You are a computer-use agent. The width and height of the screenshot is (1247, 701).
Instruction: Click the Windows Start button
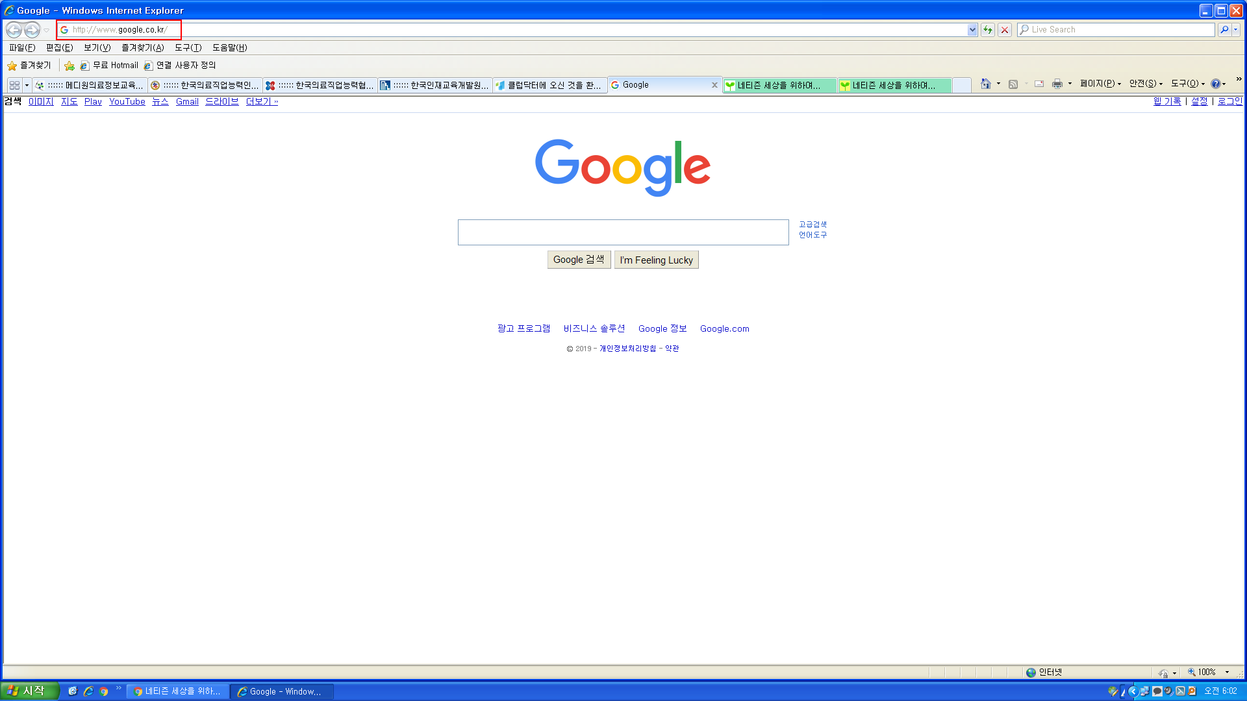[29, 691]
